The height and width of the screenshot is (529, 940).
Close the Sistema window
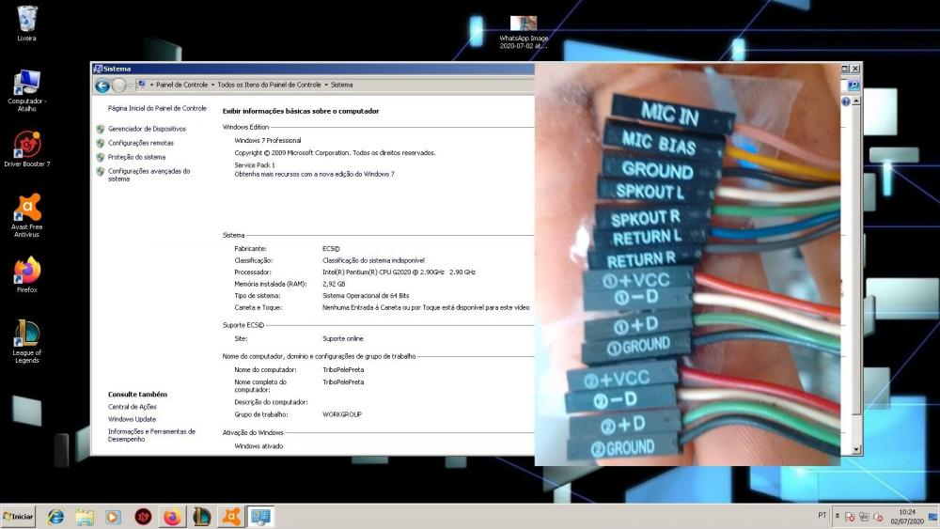[x=855, y=69]
